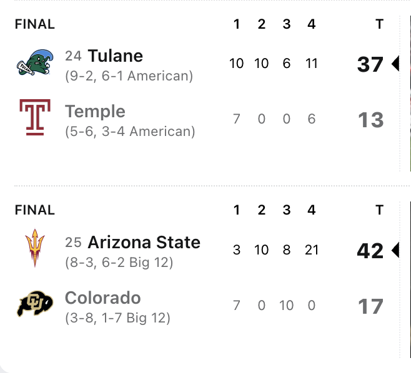Open the Tulane team page link
The width and height of the screenshot is (411, 373).
116,56
